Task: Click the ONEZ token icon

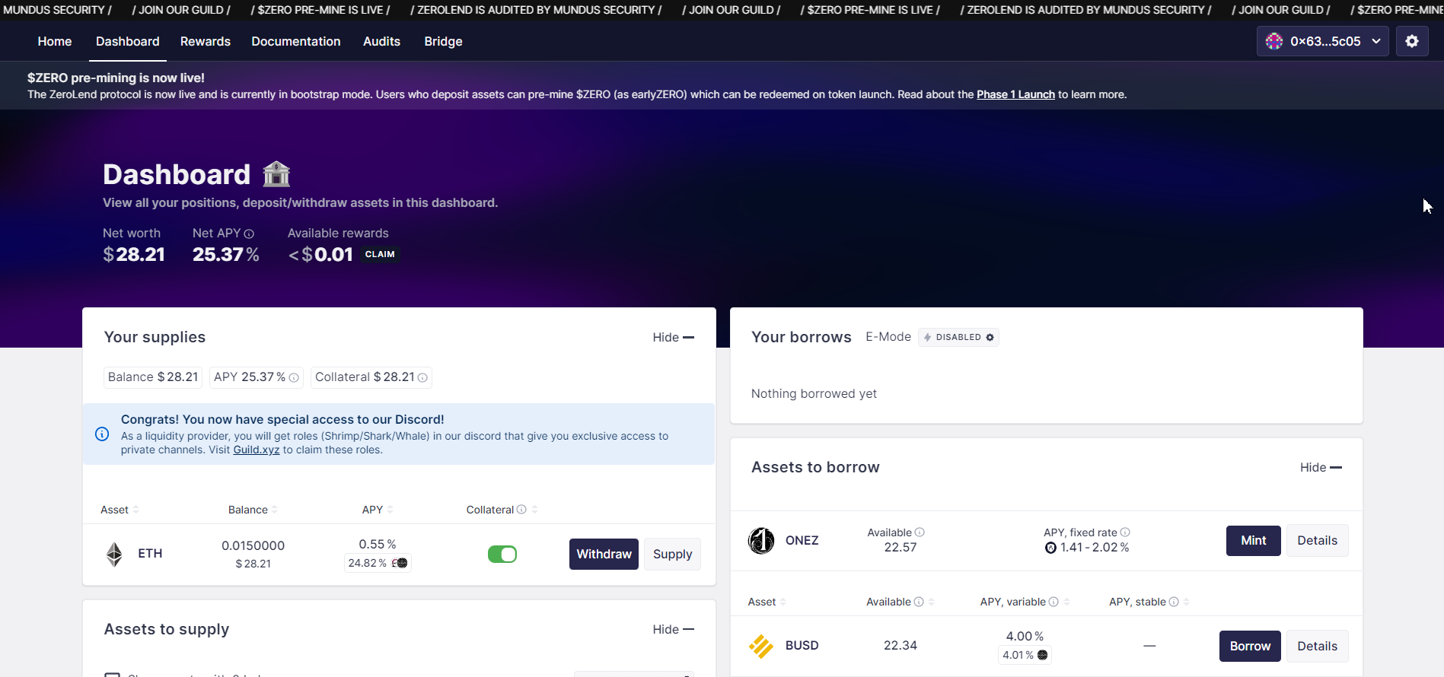Action: [761, 541]
